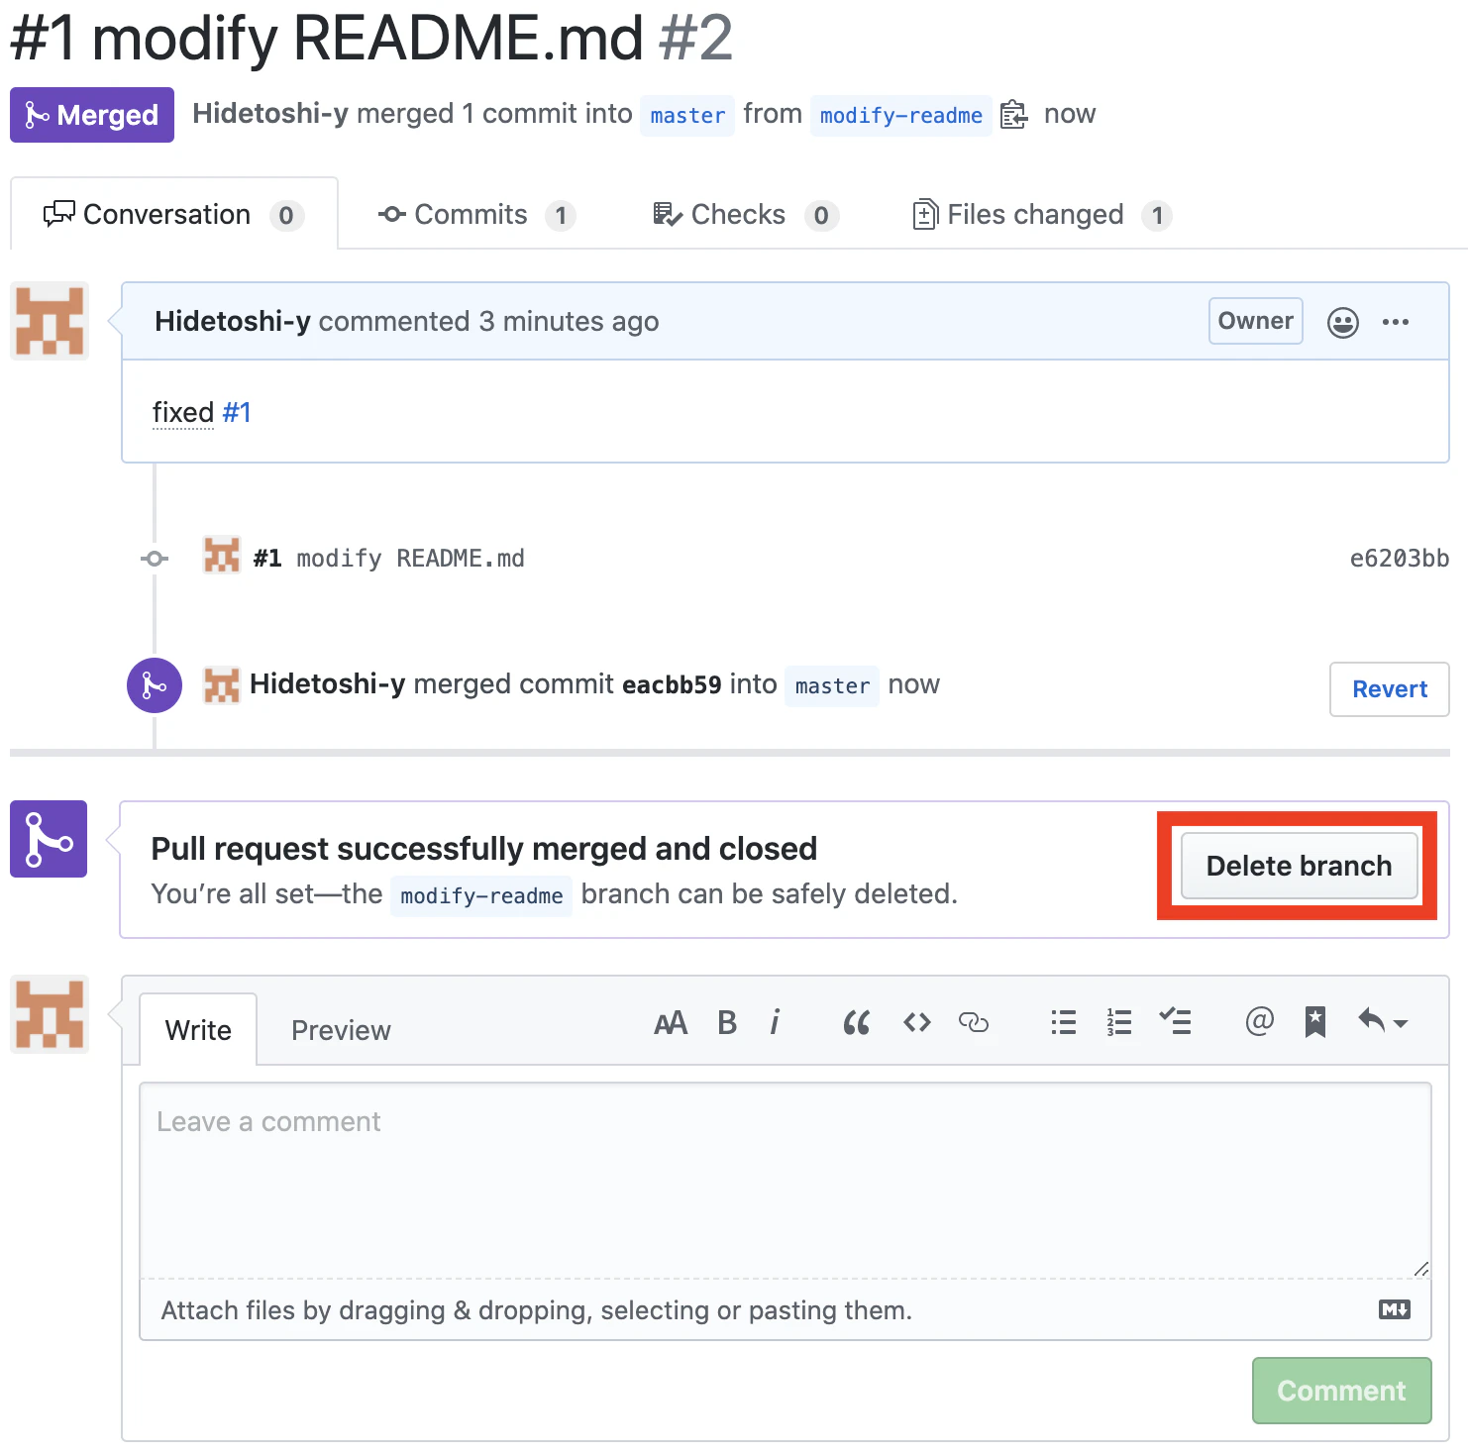1468x1454 pixels.
Task: Click the Owner badge on the comment
Action: click(1255, 321)
